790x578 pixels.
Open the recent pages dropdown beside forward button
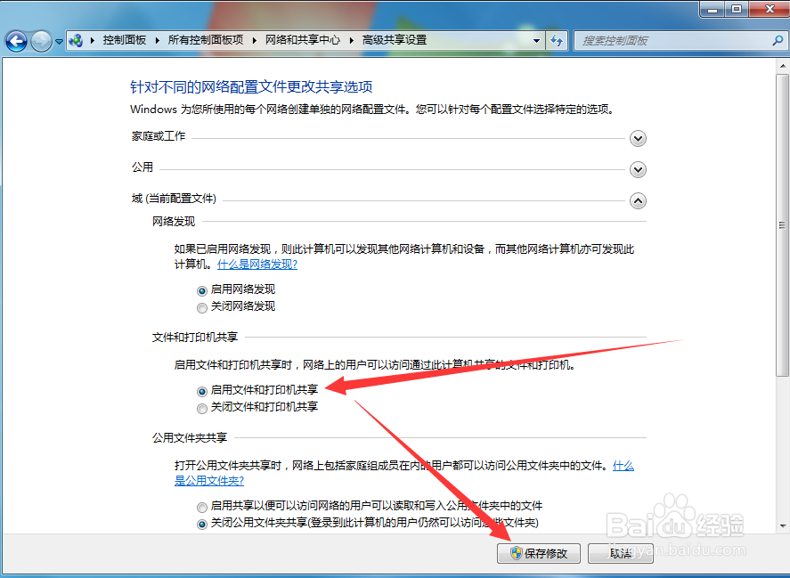57,40
